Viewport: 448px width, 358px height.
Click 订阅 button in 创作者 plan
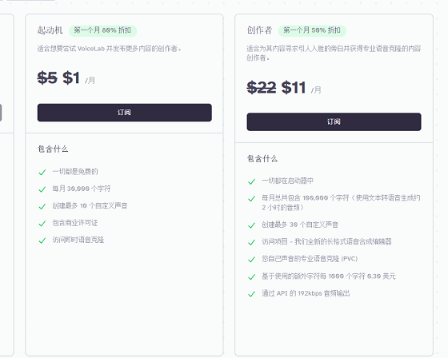(334, 122)
